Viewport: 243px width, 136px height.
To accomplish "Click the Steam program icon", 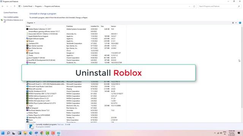I will click(27, 120).
